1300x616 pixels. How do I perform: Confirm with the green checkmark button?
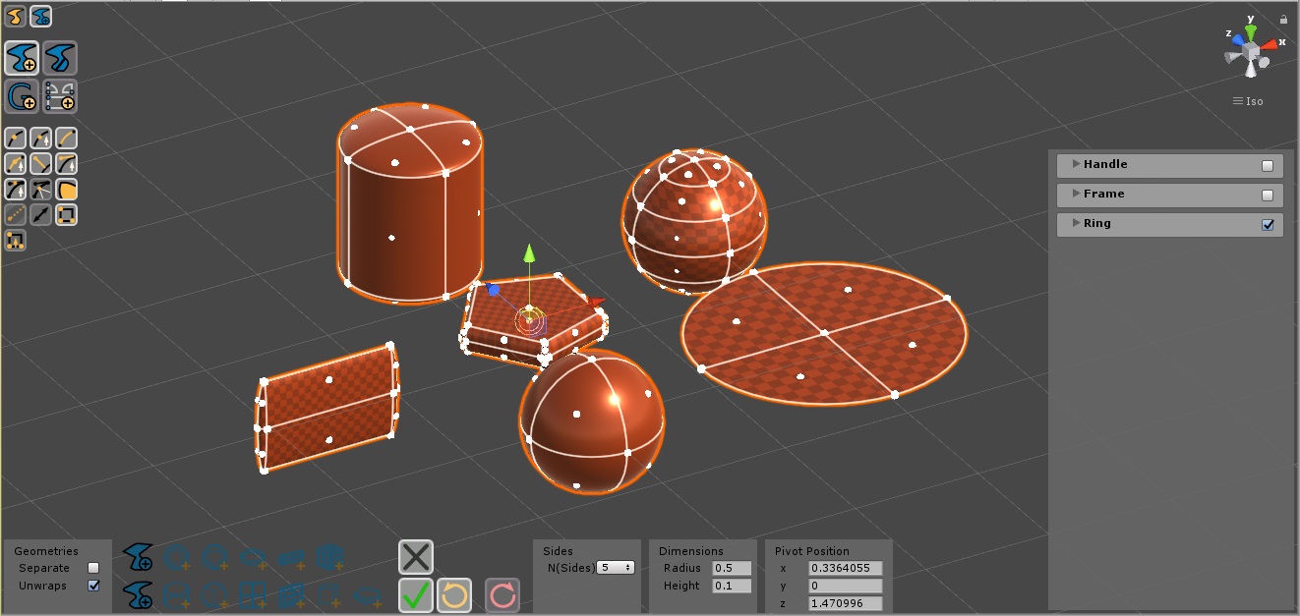(x=416, y=594)
